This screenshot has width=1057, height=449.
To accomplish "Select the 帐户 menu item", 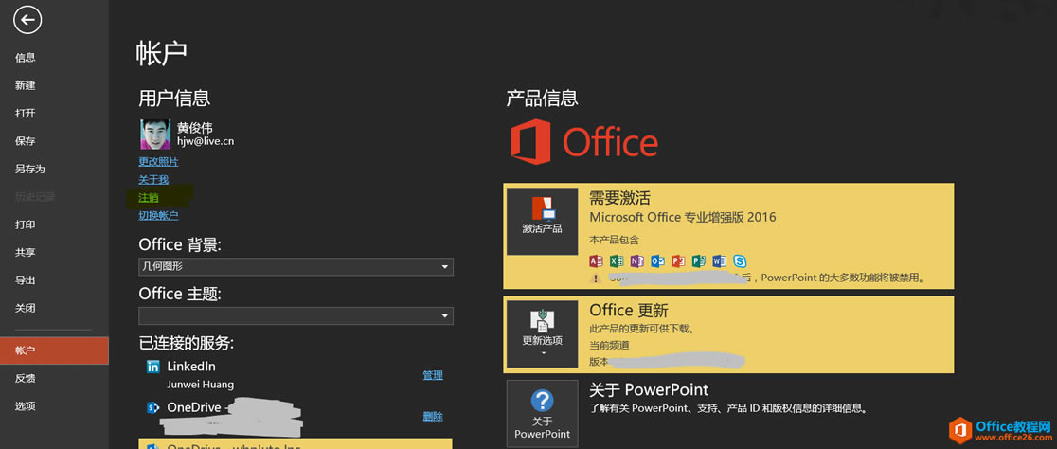I will pos(54,350).
